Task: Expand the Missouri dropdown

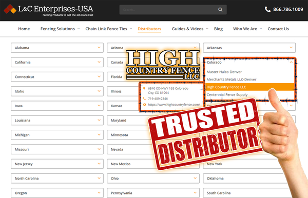Action: click(x=57, y=149)
